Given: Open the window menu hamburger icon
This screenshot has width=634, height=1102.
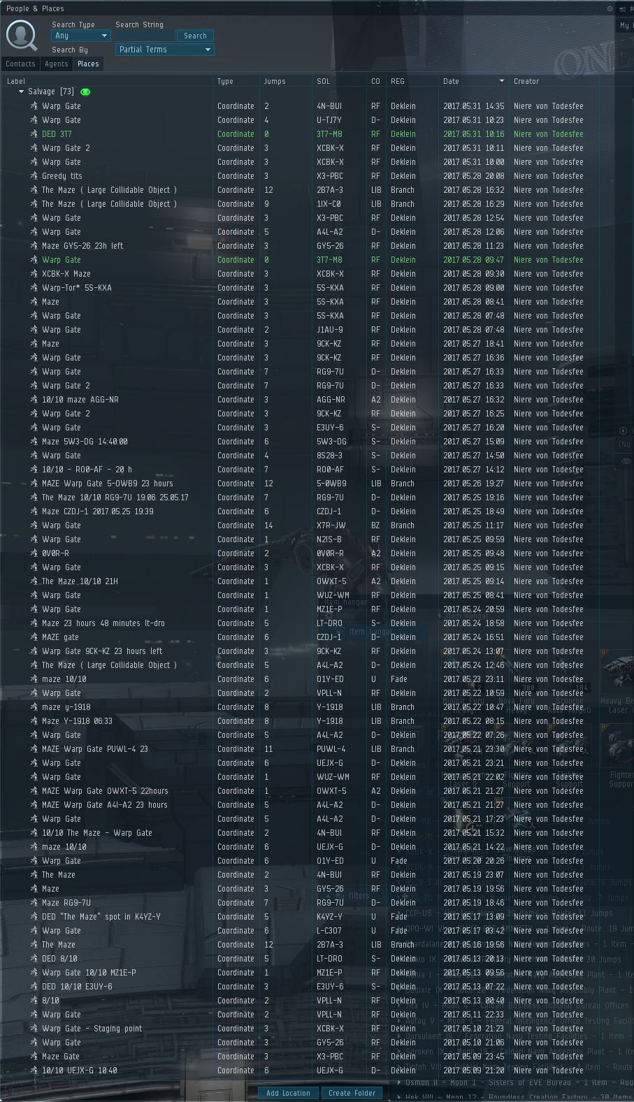Looking at the screenshot, I should [622, 9].
